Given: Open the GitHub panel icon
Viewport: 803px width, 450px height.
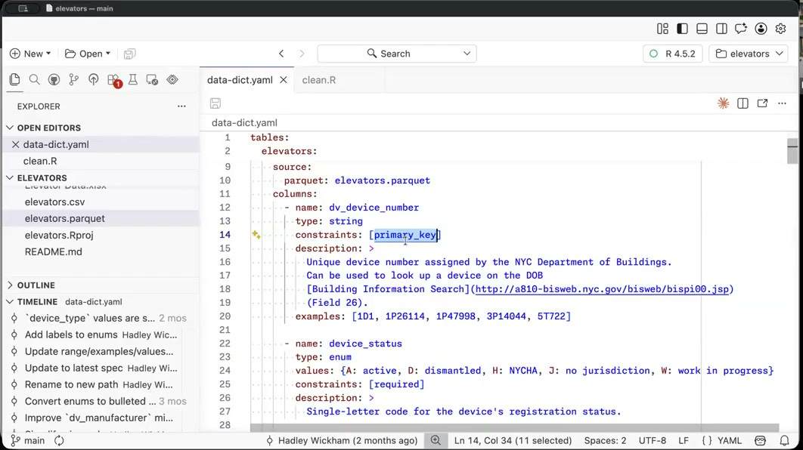Looking at the screenshot, I should (54, 80).
